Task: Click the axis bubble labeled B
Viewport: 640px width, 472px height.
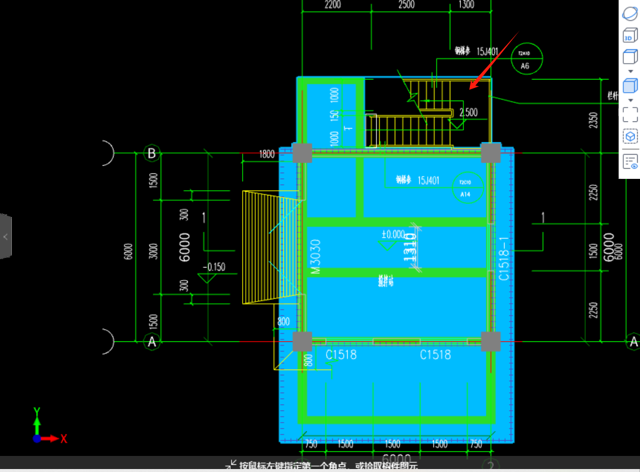Action: tap(152, 153)
